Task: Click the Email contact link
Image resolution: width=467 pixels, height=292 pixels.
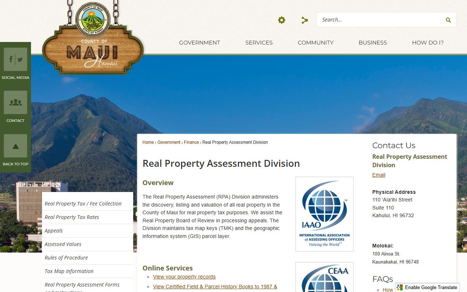Action: point(379,175)
